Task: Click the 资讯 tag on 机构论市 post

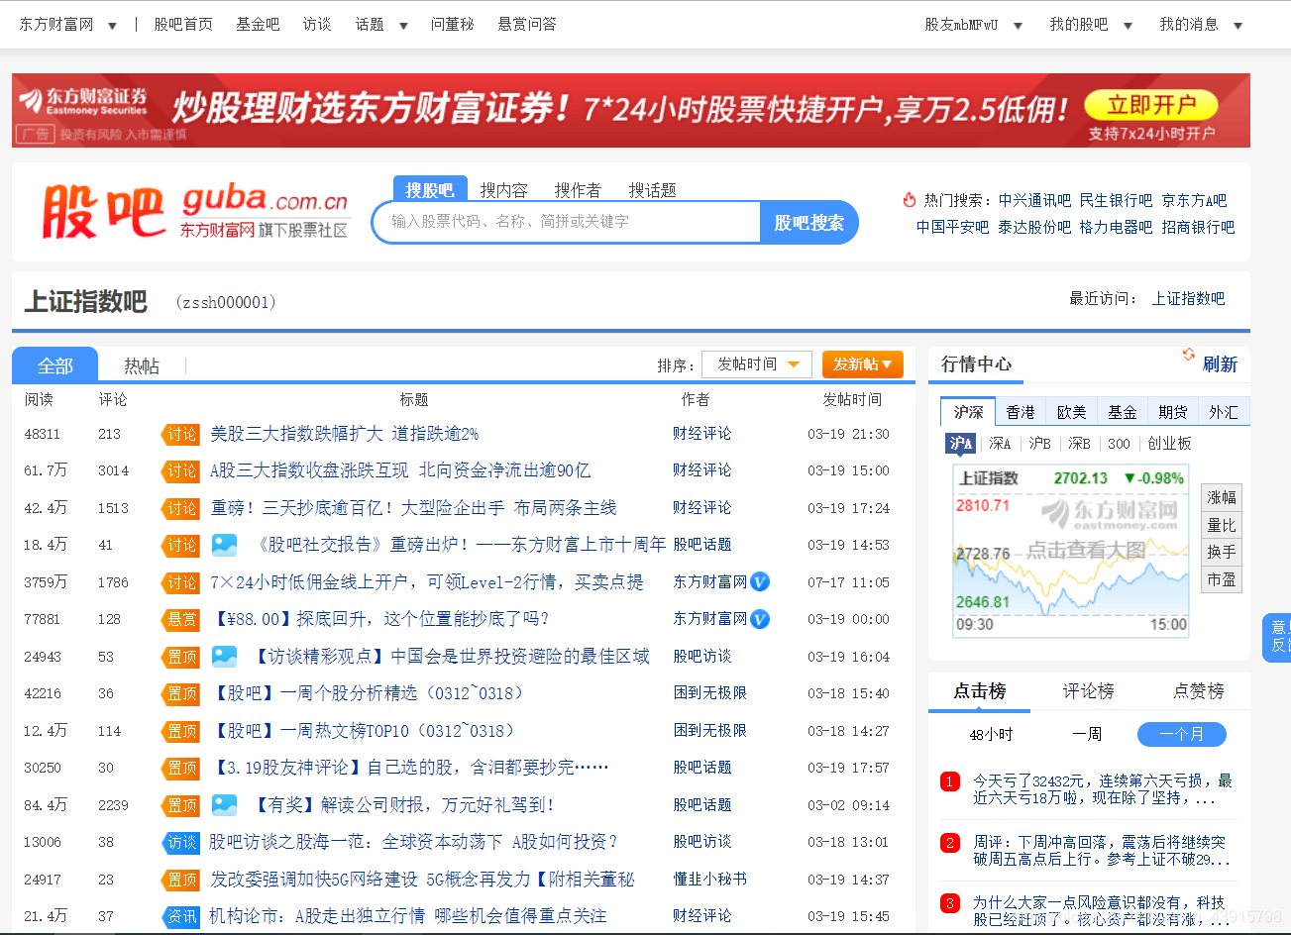Action: 180,916
